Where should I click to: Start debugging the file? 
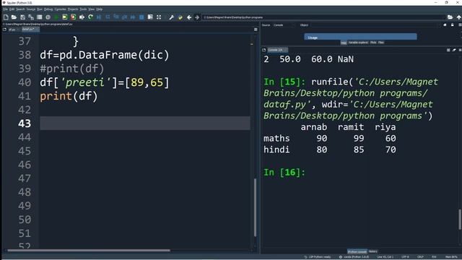click(99, 17)
